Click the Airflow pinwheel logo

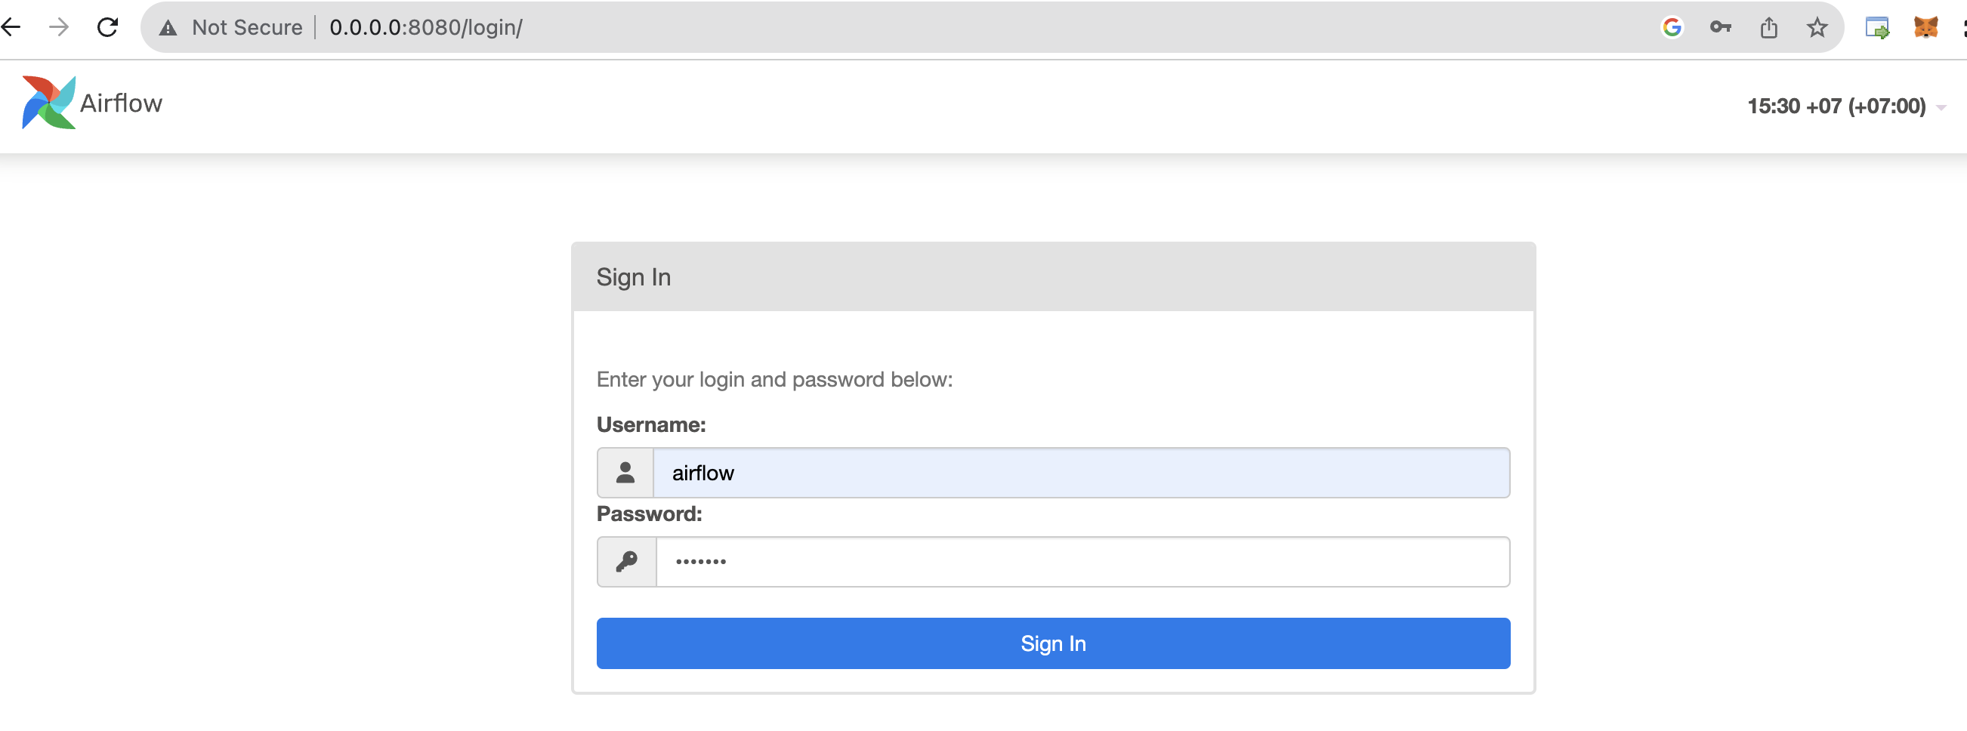tap(48, 102)
